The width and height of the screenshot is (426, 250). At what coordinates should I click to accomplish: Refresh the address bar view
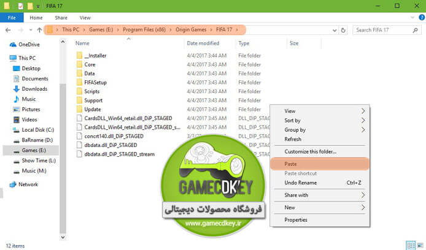[343, 30]
